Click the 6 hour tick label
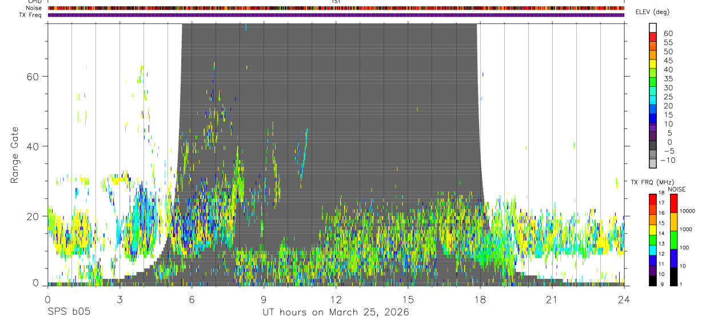Screen dimensions: 702x324 (x=192, y=299)
